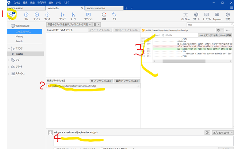Click the diff scrollbar right arrow

point(231,61)
